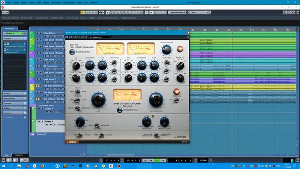The height and width of the screenshot is (169, 300).
Task: Select the Mute X tool in toolbar
Action: click(x=128, y=13)
